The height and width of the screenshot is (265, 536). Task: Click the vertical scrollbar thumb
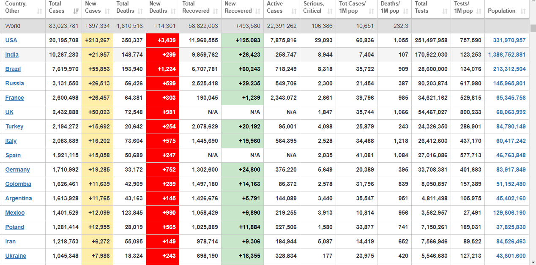pyautogui.click(x=533, y=28)
